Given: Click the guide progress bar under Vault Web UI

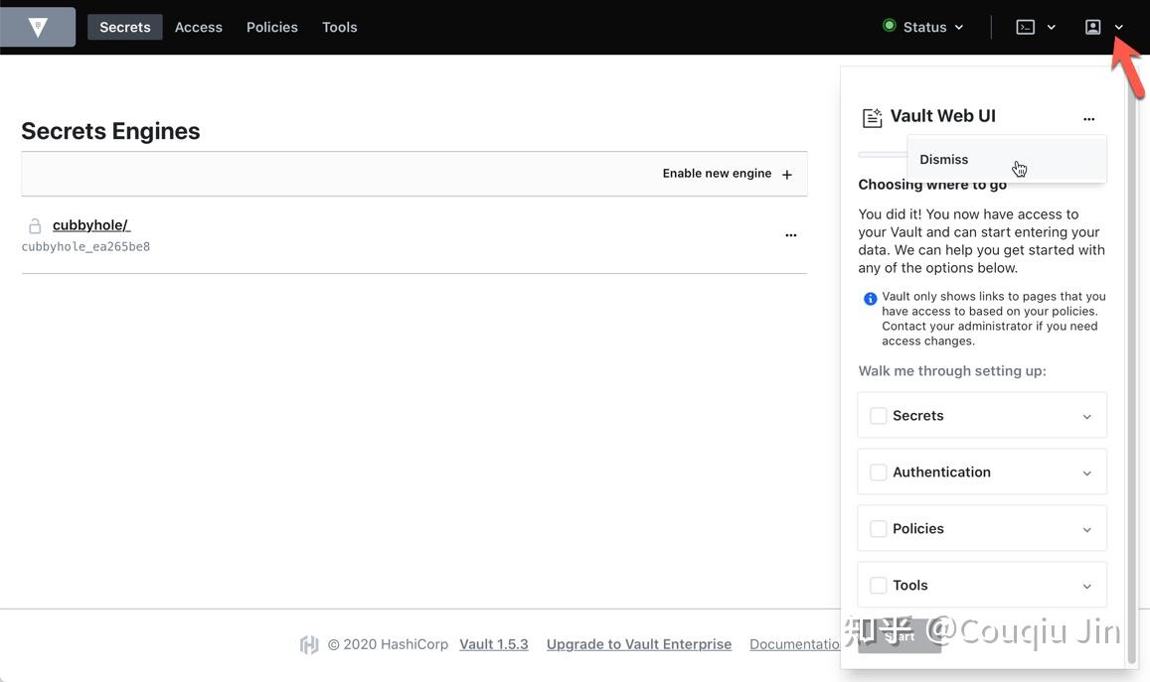Looking at the screenshot, I should (883, 153).
